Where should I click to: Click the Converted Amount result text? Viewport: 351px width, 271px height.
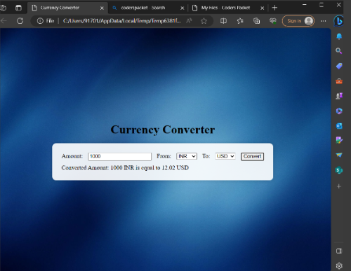coord(125,167)
